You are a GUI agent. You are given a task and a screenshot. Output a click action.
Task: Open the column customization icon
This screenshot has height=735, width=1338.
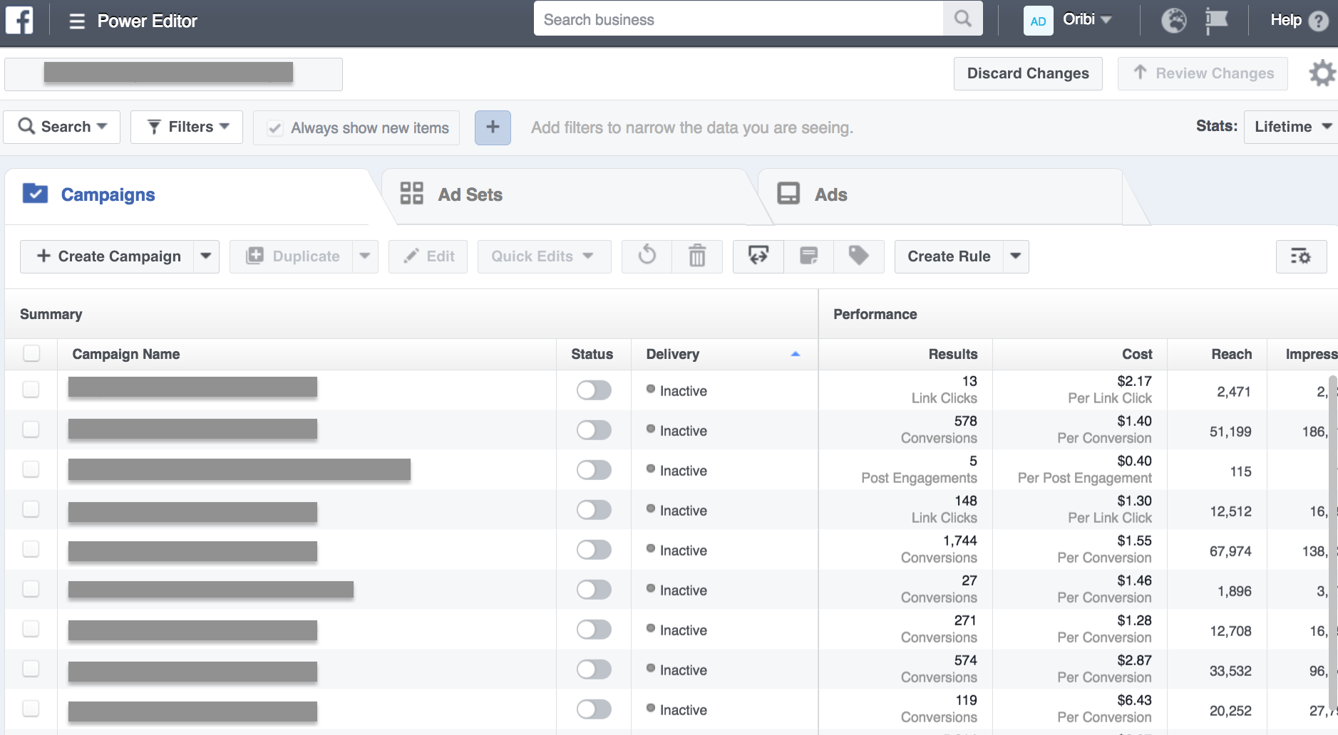pyautogui.click(x=1300, y=256)
